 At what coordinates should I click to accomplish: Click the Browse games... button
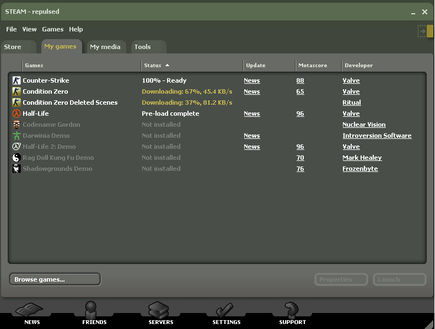(x=55, y=279)
